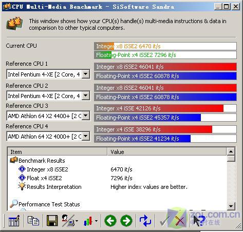Click the 'Current CPU' label
243x232 pixels.
pyautogui.click(x=21, y=46)
